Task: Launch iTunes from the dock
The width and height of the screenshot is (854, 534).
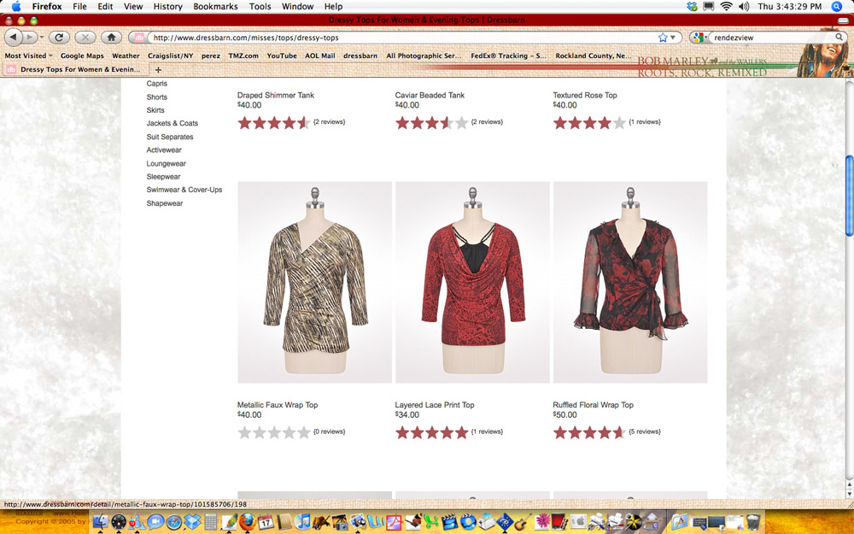Action: (301, 521)
